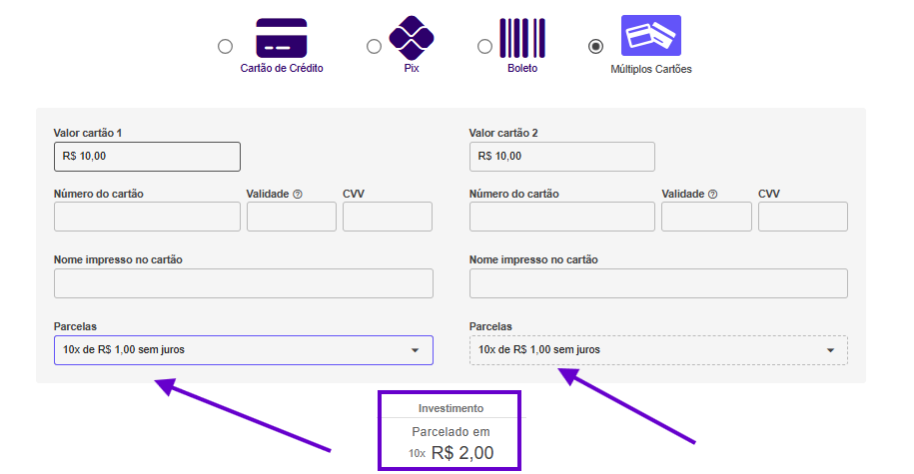Select the Múltiplos Cartões radio button
914x474 pixels.
point(595,46)
